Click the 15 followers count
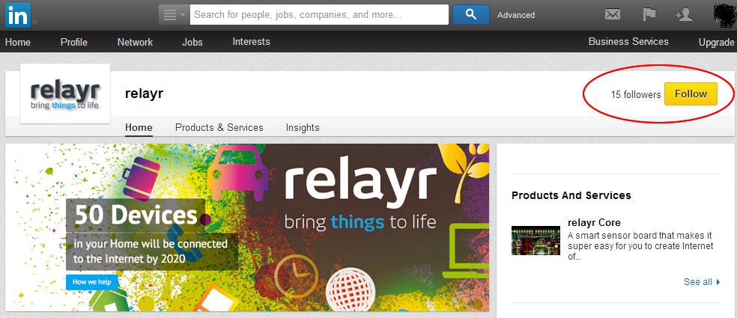737x318 pixels. (x=635, y=94)
